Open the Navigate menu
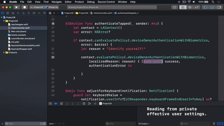This screenshot has height=126, width=224. [x=57, y=2]
